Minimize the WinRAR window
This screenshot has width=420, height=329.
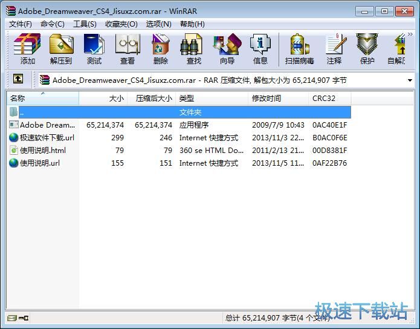[x=364, y=11]
